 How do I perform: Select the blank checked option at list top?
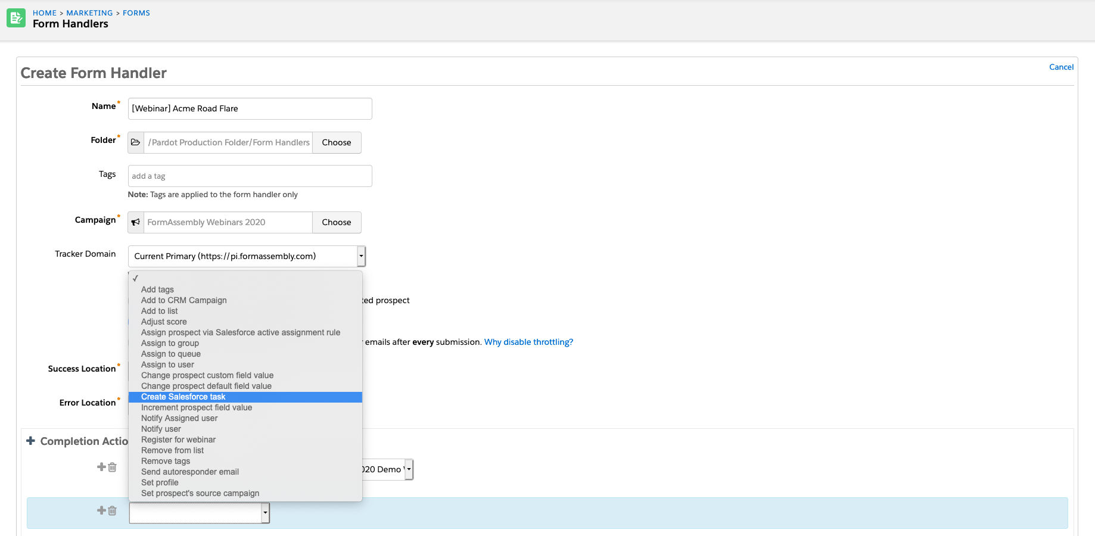(x=245, y=279)
